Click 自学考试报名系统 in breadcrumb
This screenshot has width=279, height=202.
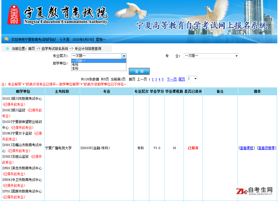coord(55,49)
